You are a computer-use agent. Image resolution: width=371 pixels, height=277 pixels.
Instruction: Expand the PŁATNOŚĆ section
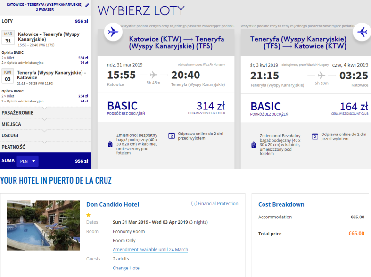(x=45, y=147)
